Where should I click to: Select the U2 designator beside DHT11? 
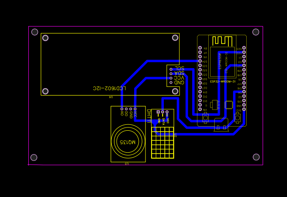[x=175, y=135]
